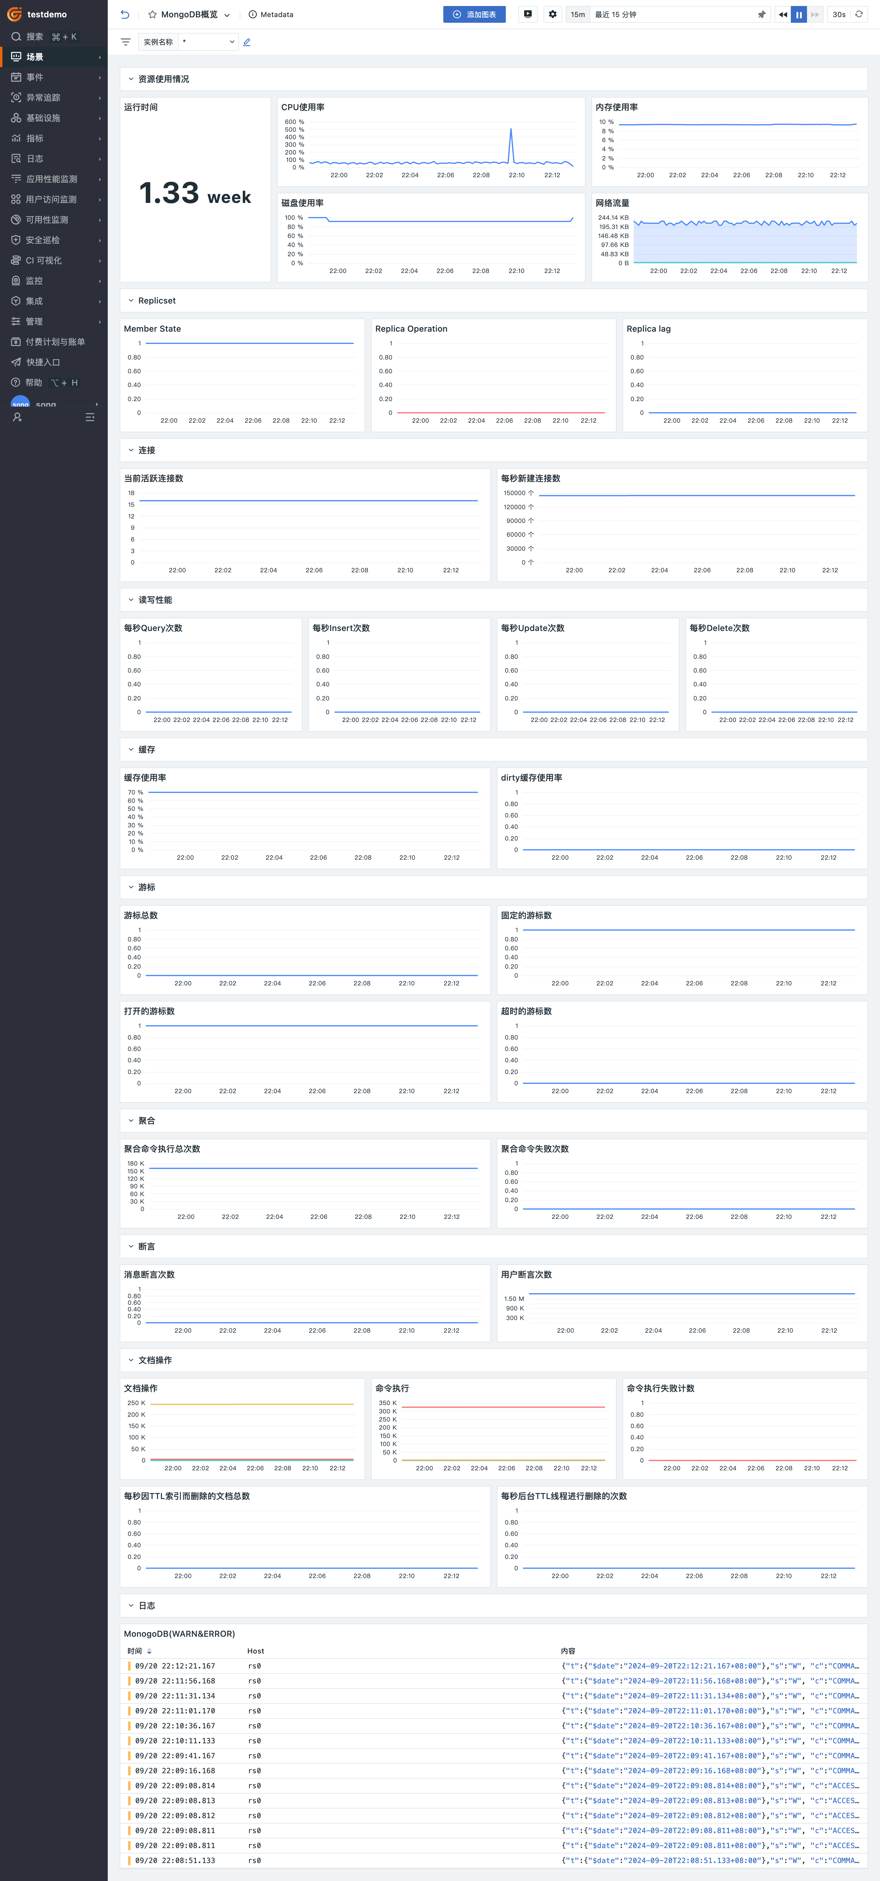Select 日志 in the sidebar menu
This screenshot has height=1881, width=880.
[35, 158]
